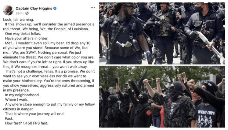This screenshot has height=130, width=228.
Task: Open the post options three-dot menu
Action: click(x=92, y=8)
